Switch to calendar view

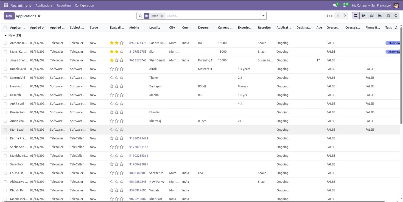click(388, 16)
